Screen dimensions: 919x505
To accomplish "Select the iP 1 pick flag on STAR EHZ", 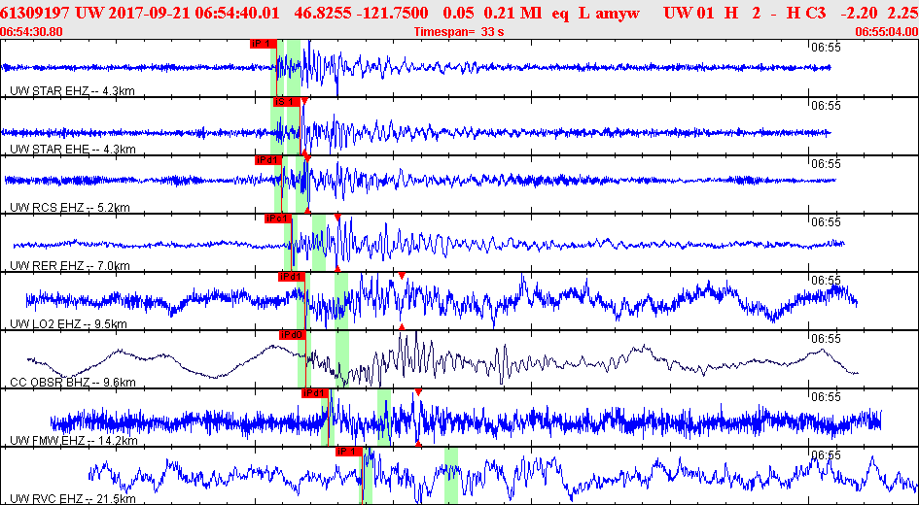I will [263, 44].
